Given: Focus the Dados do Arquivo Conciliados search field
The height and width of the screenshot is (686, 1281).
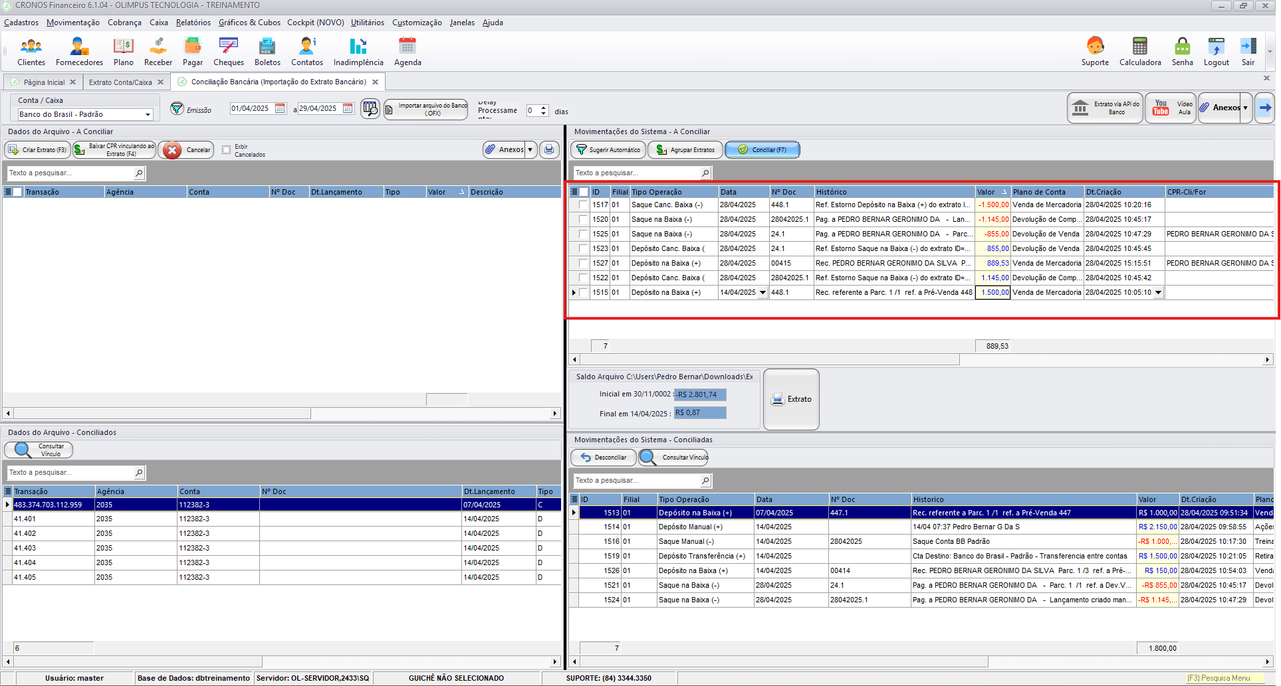Looking at the screenshot, I should pyautogui.click(x=71, y=472).
